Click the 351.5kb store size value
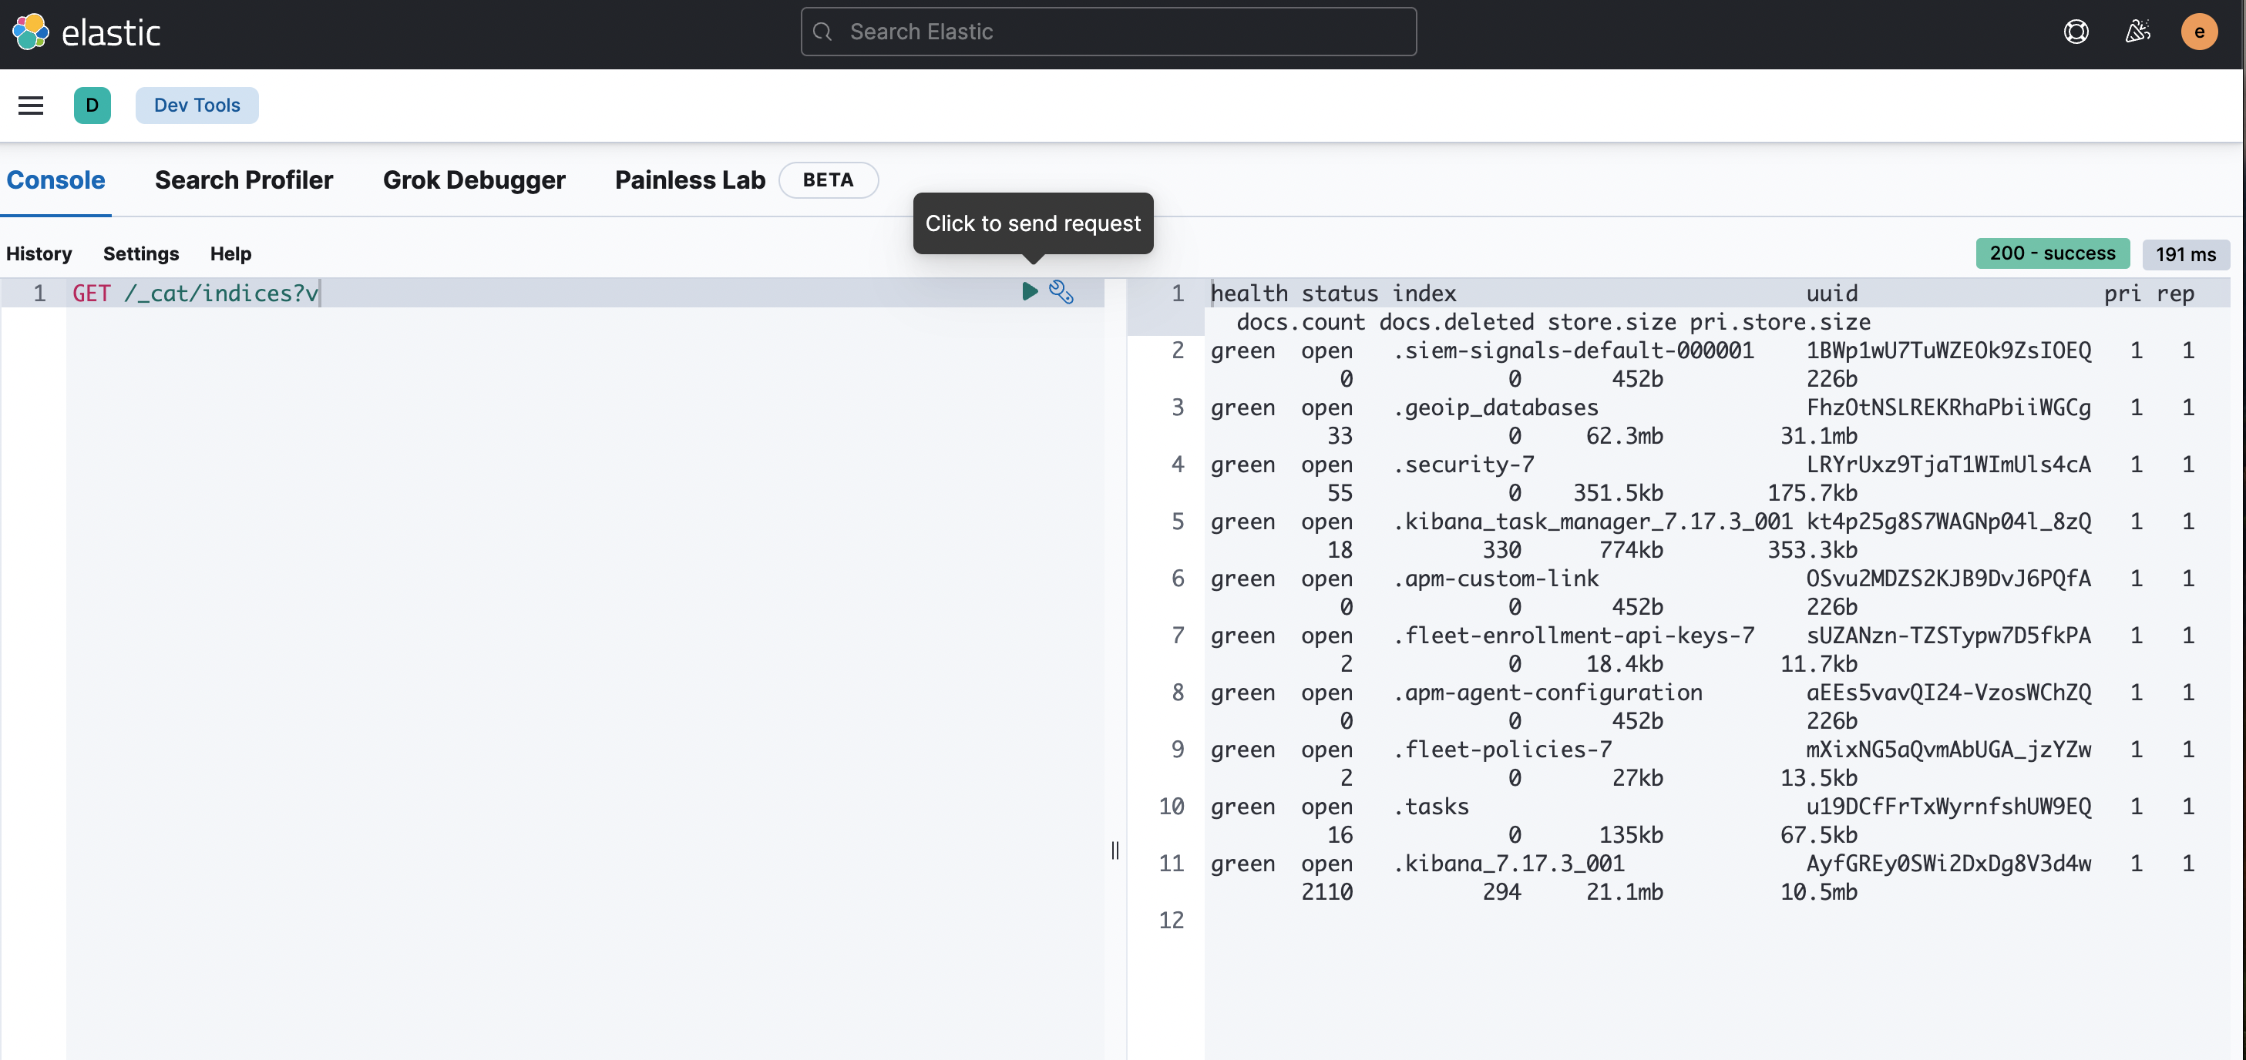2246x1060 pixels. (1619, 493)
